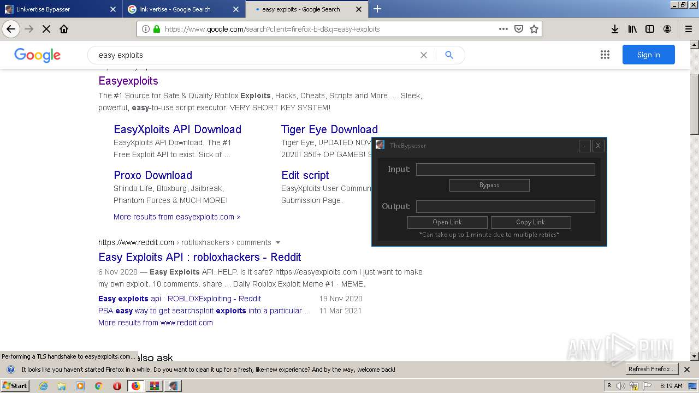Viewport: 699px width, 393px height.
Task: Focus the Output field in TheBypasser
Action: (506, 206)
